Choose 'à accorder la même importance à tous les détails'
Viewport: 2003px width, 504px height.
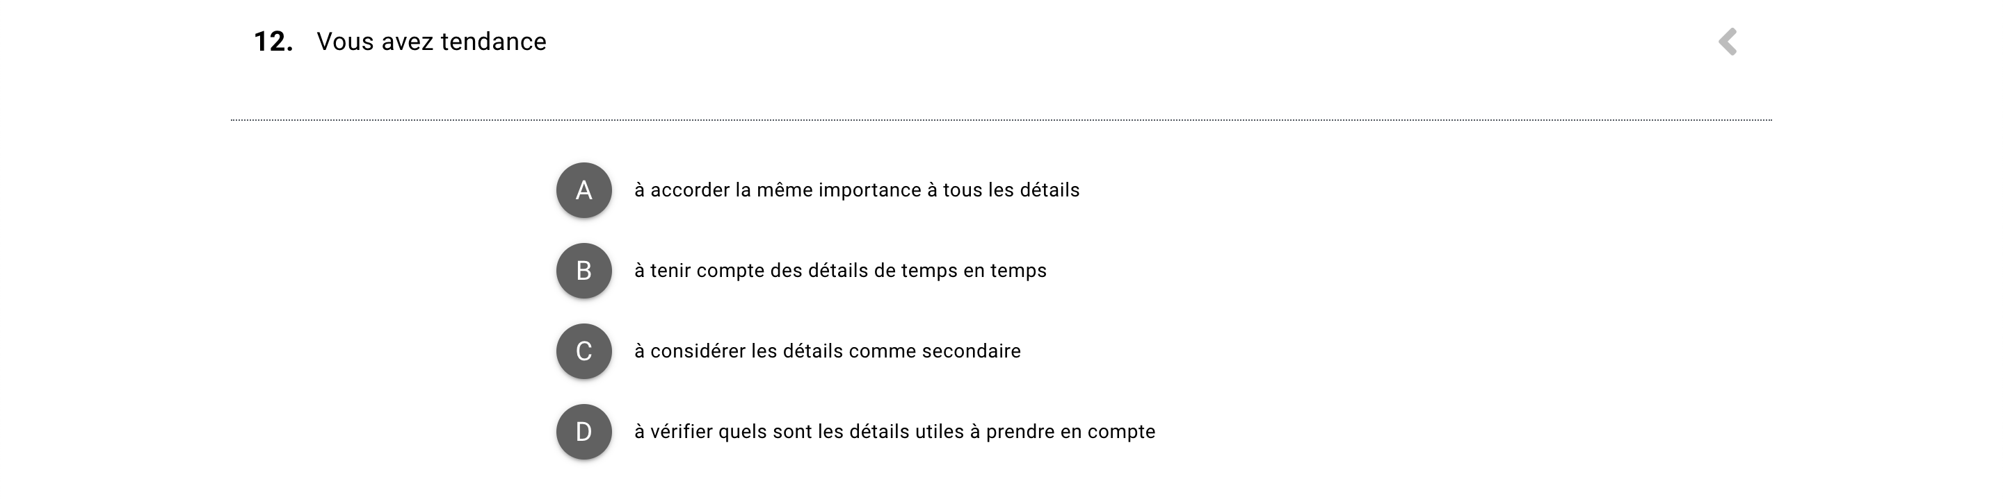pos(856,190)
